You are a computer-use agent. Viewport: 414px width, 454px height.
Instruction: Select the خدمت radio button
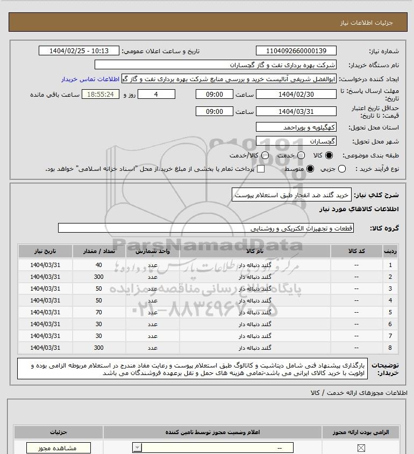301,155
